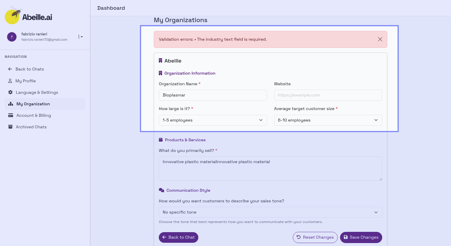Click the My Organization sitemap icon

tap(11, 104)
